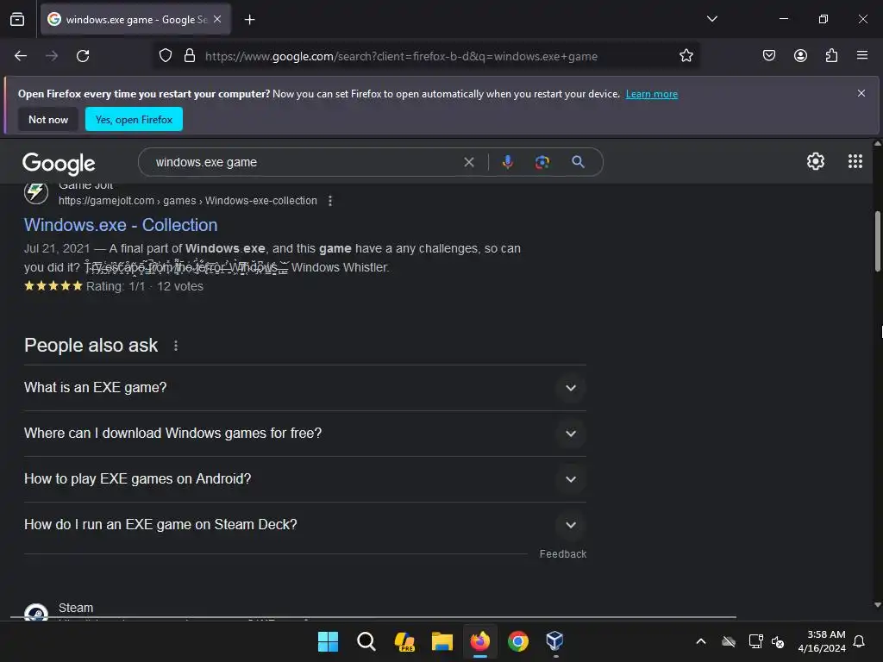The height and width of the screenshot is (662, 883).
Task: Show hidden system tray icons
Action: [701, 641]
